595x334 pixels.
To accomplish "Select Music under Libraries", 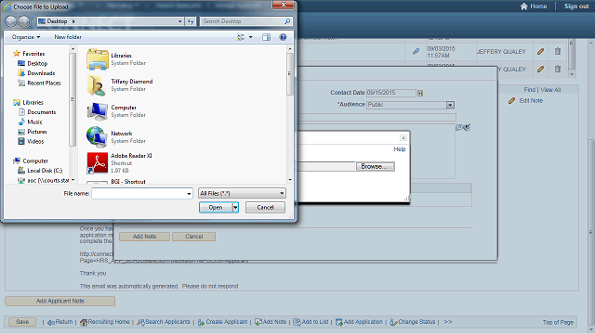I will pos(34,122).
